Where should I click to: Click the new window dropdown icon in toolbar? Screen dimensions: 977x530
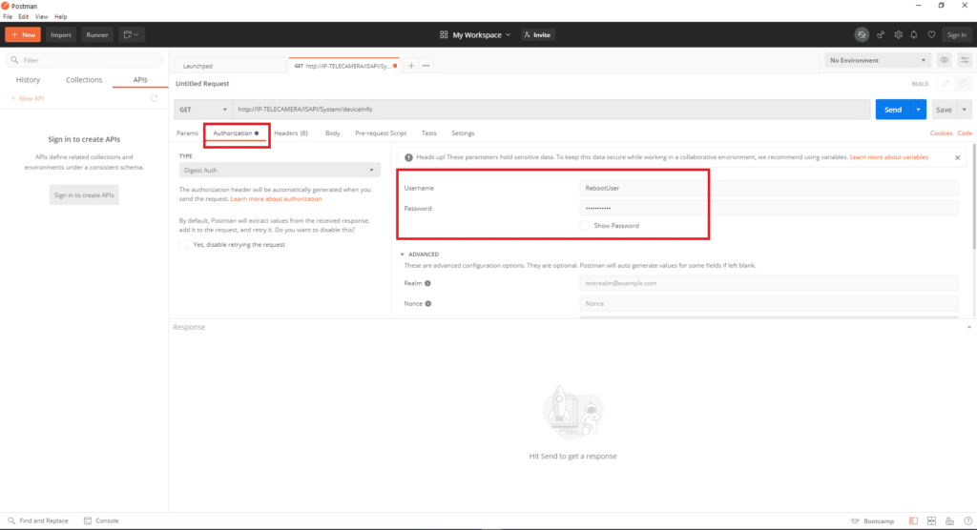point(131,35)
